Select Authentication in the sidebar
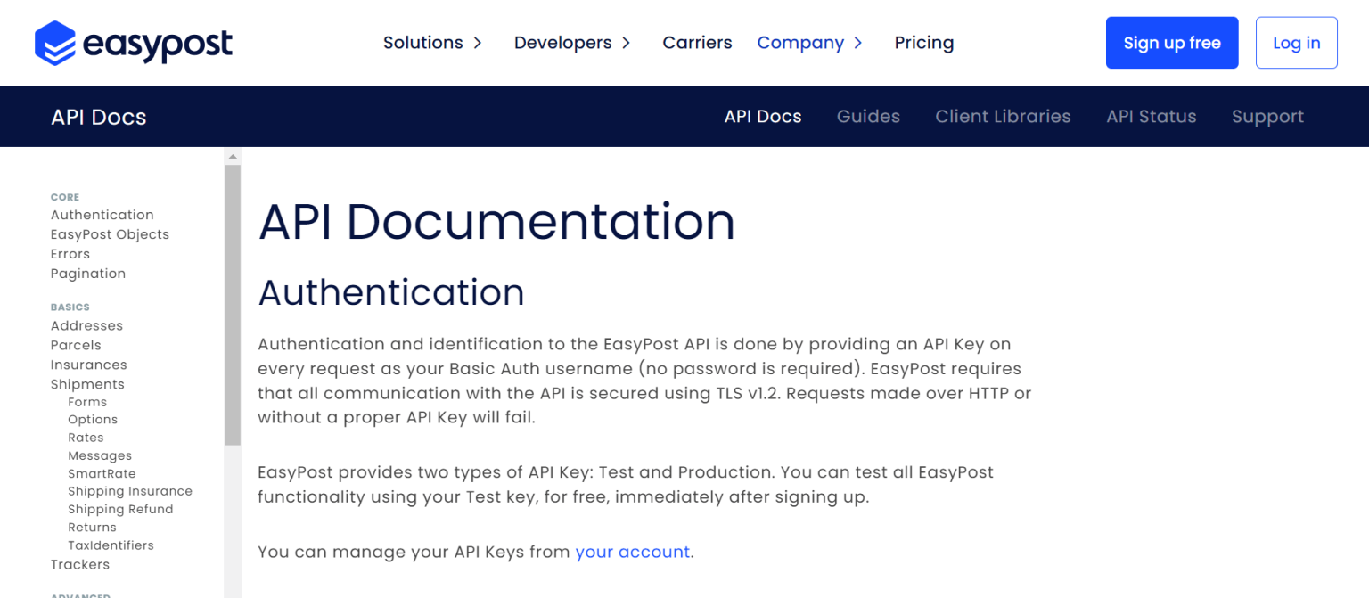Screen dimensions: 1369x598 click(x=102, y=215)
